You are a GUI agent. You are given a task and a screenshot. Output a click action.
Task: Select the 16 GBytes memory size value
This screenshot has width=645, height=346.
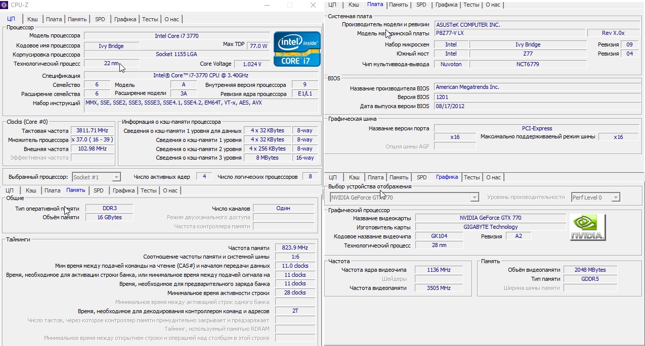pyautogui.click(x=109, y=217)
